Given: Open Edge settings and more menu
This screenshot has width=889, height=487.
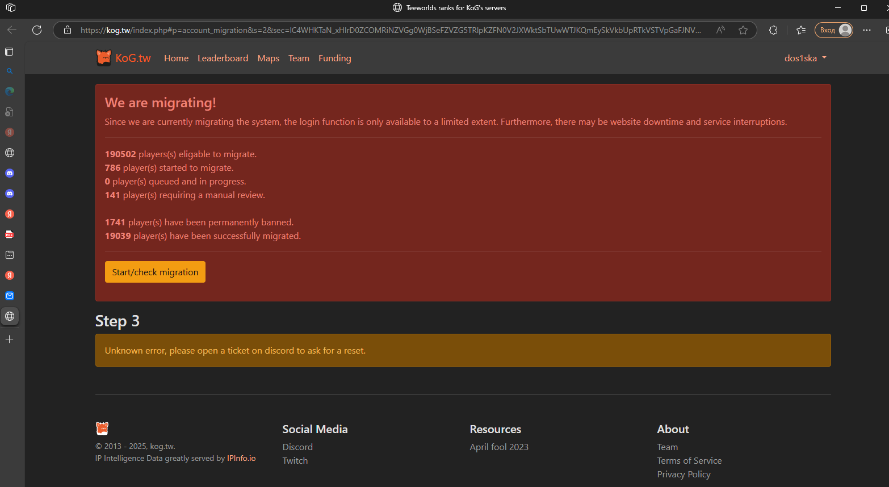Looking at the screenshot, I should coord(867,30).
